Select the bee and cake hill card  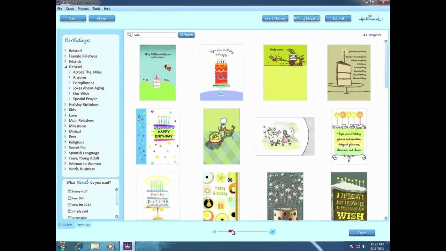[x=157, y=73]
